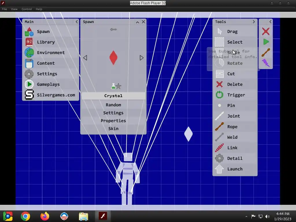Click the red crystal preview
Image resolution: width=296 pixels, height=222 pixels.
point(113,58)
